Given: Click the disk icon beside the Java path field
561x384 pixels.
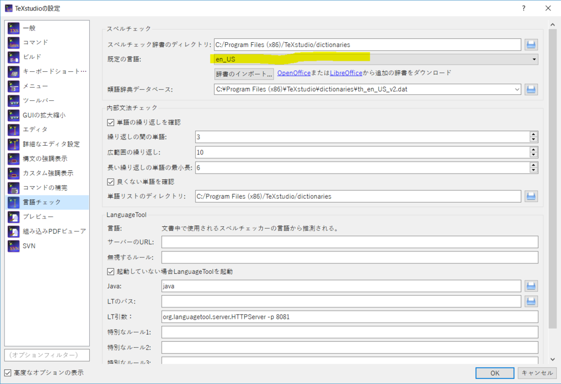Looking at the screenshot, I should tap(530, 285).
